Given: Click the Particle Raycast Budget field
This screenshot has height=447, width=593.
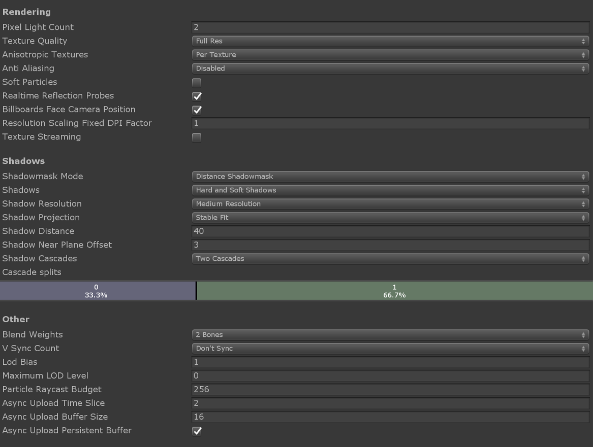Looking at the screenshot, I should pyautogui.click(x=390, y=389).
